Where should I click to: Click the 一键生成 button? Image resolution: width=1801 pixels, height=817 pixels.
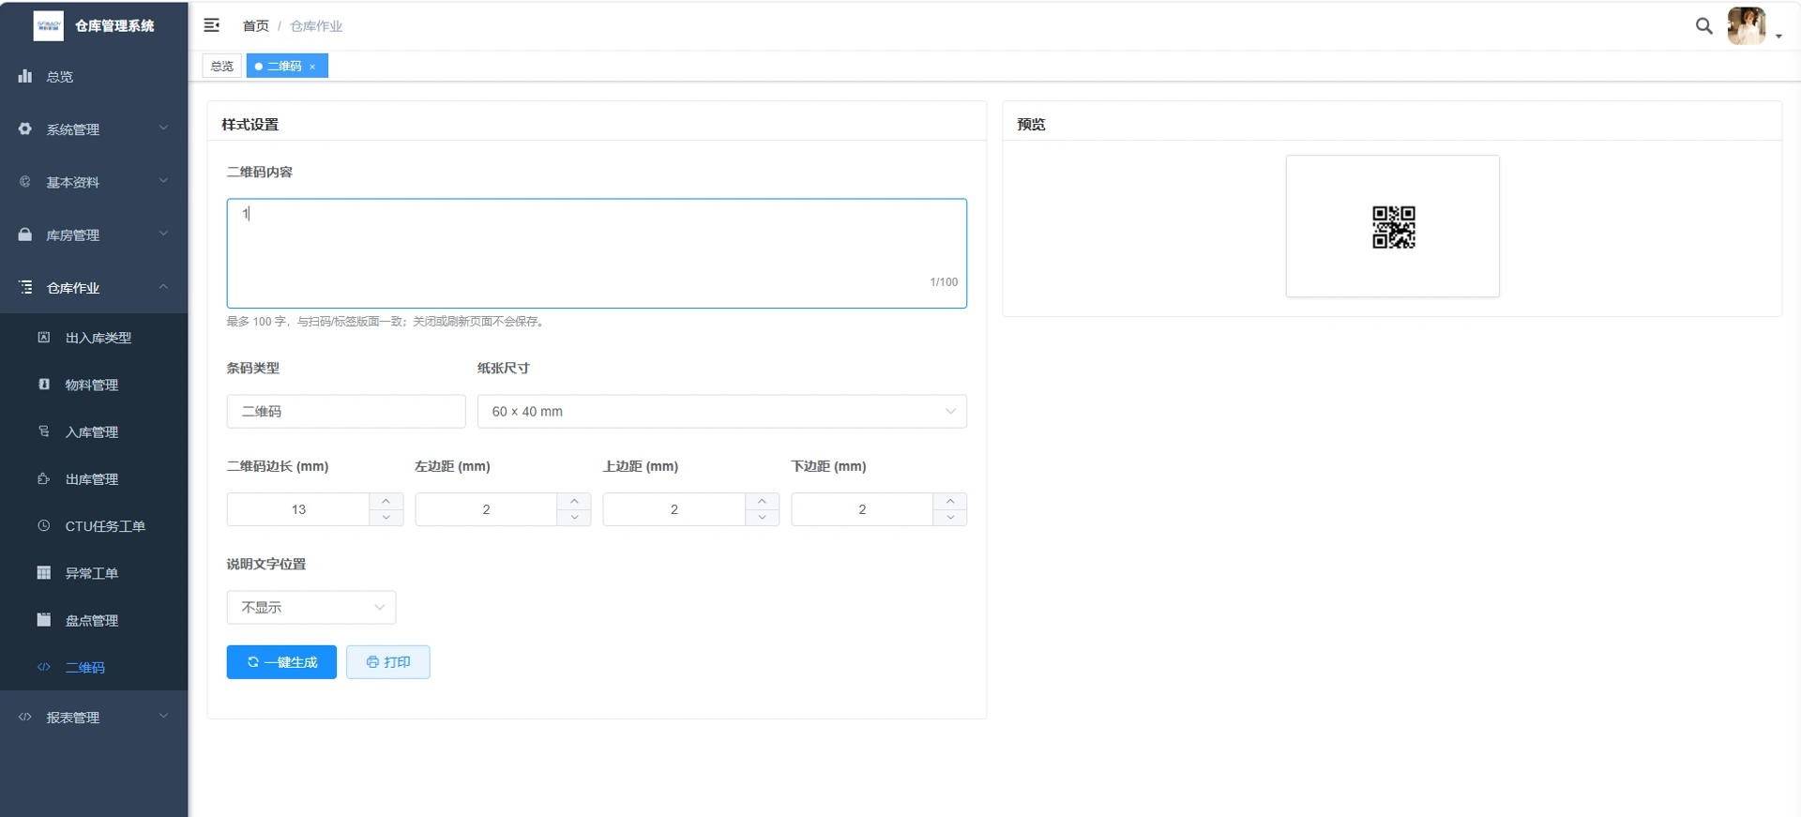pyautogui.click(x=281, y=662)
